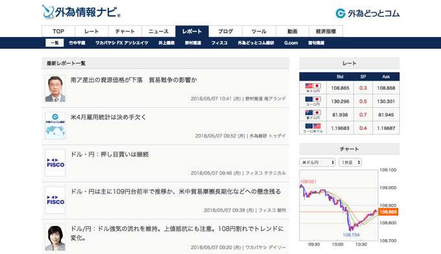Click the 最新レポート一覧 heading

point(66,64)
